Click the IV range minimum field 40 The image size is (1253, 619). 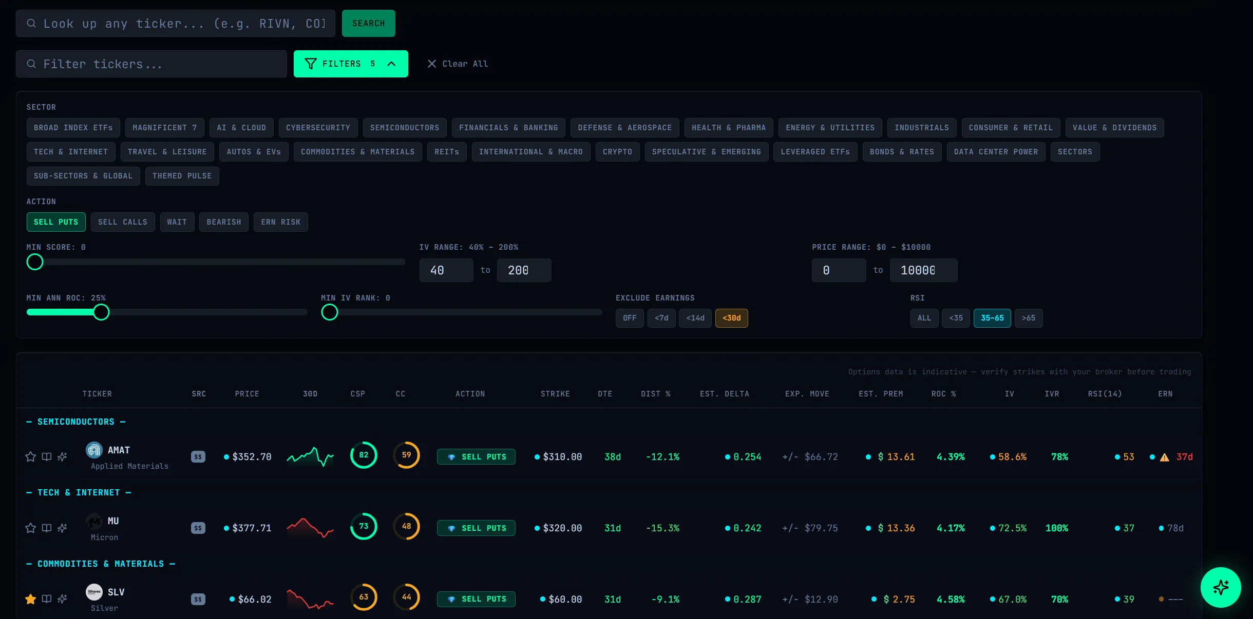coord(446,270)
